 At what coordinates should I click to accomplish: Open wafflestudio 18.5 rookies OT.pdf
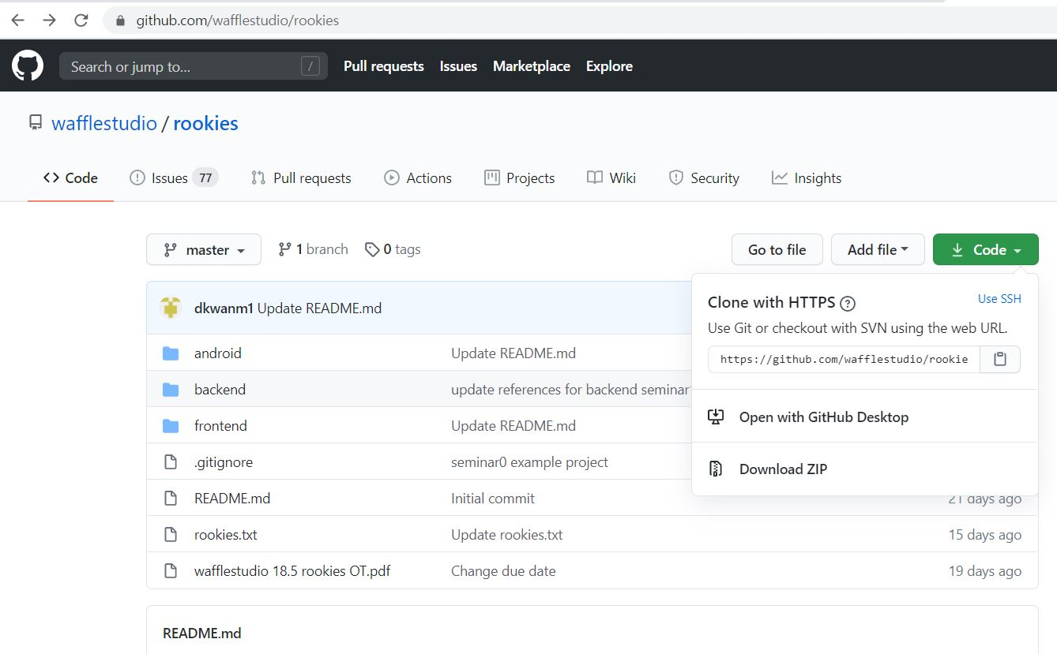(x=292, y=571)
